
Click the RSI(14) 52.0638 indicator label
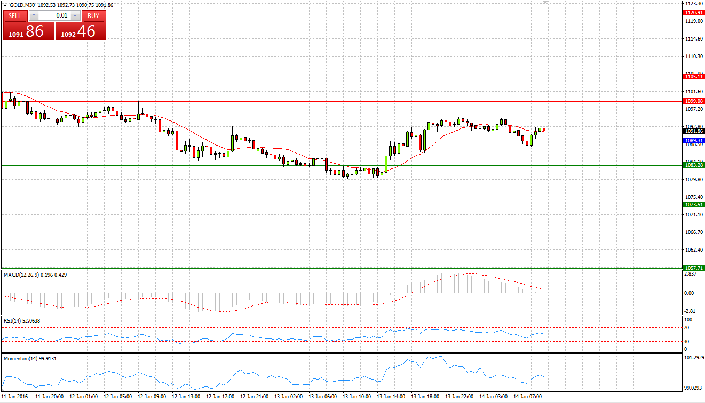pyautogui.click(x=22, y=321)
